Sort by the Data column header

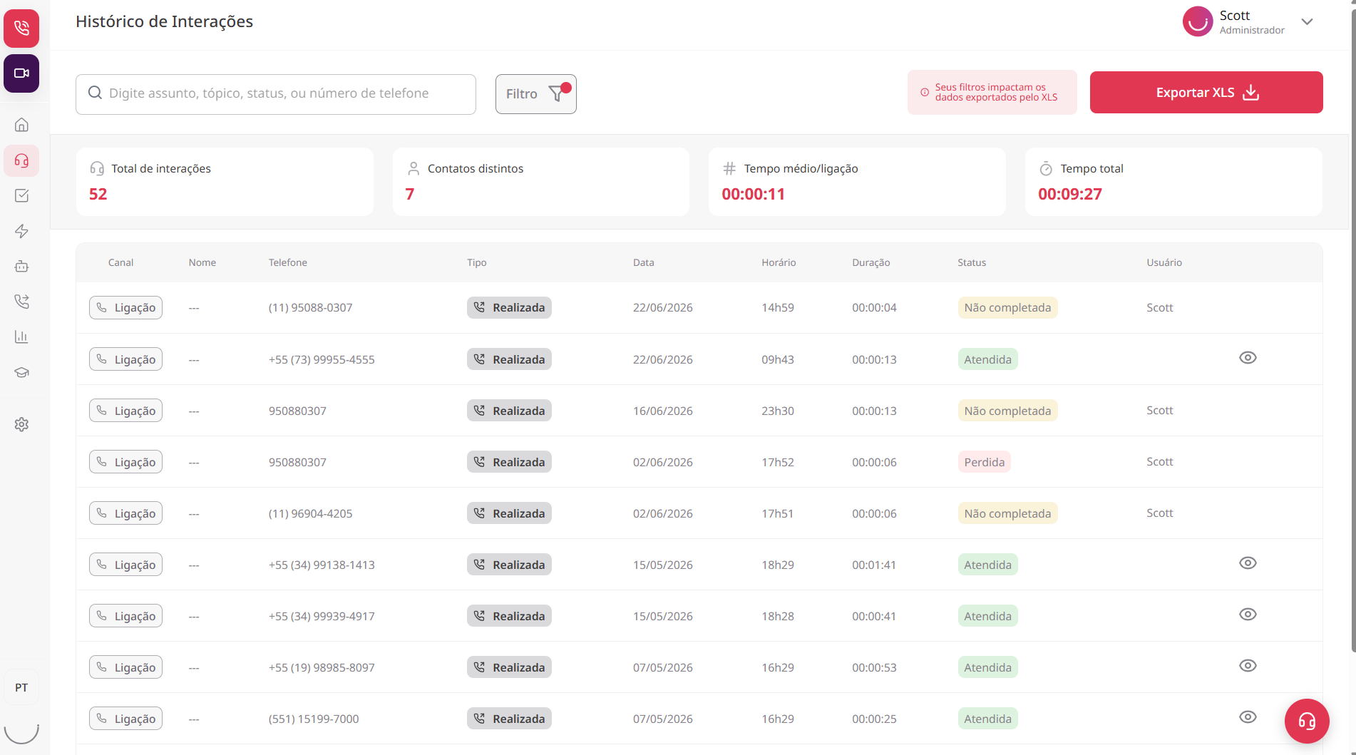coord(644,262)
